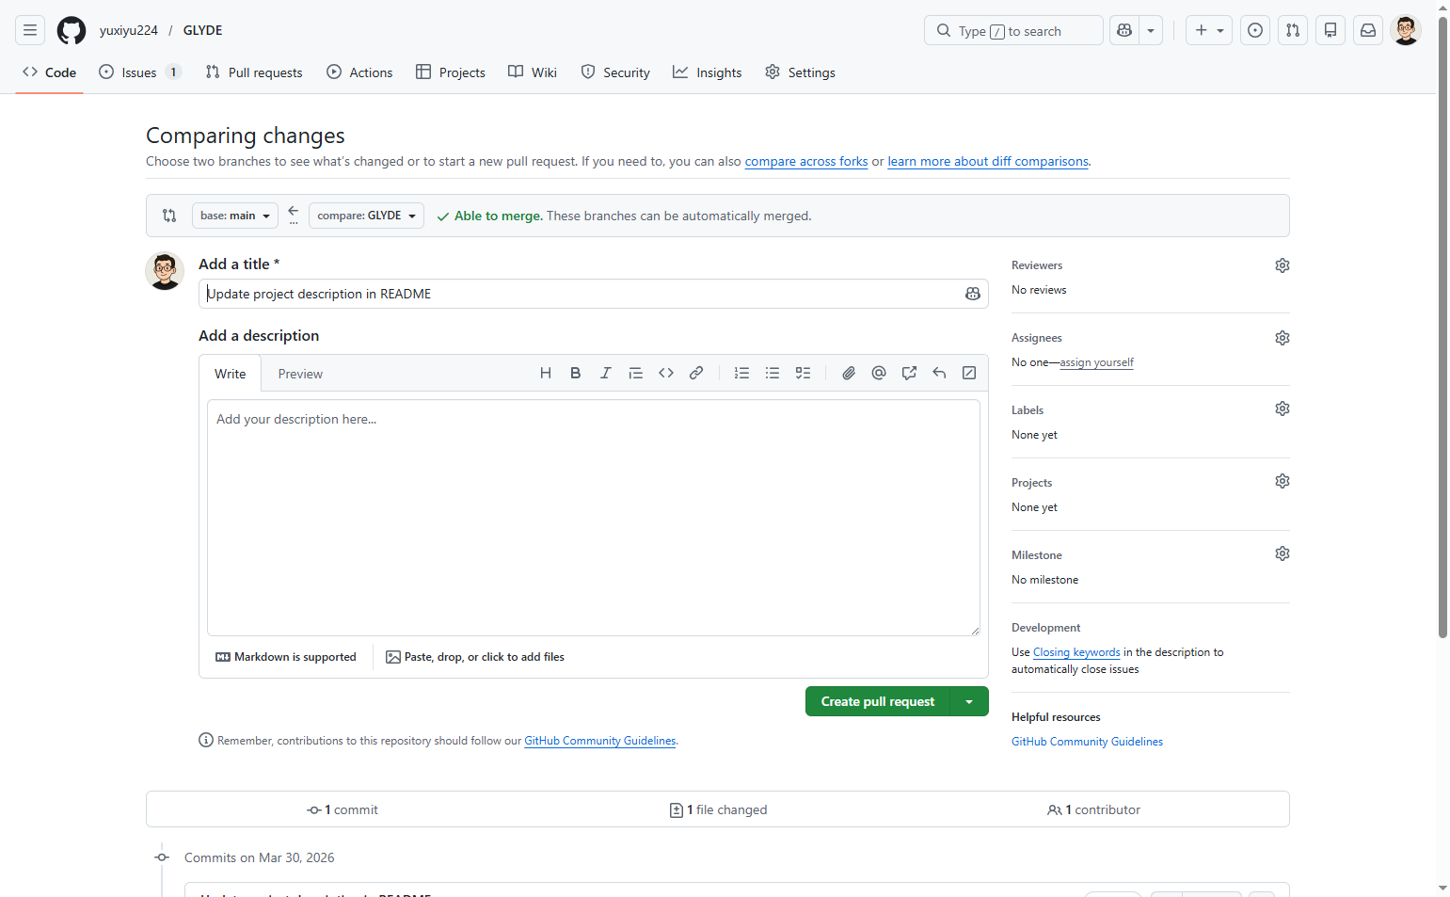
Task: Open the Issues tab
Action: [139, 72]
